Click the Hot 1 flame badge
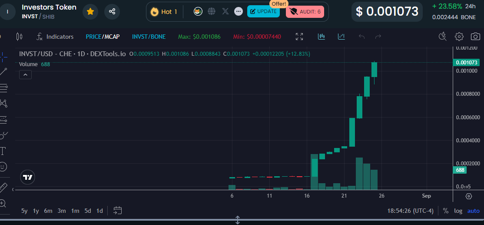Image resolution: width=484 pixels, height=225 pixels. (164, 12)
